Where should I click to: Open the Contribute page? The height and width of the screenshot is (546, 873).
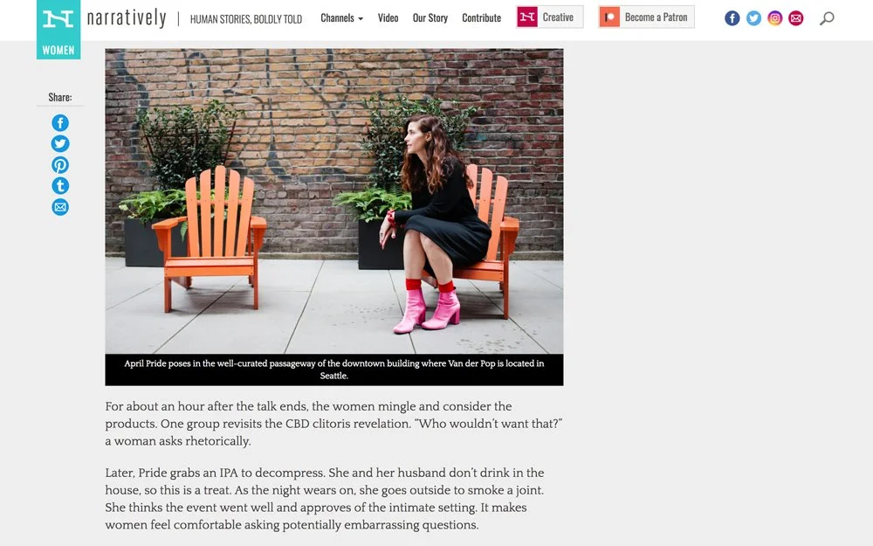coord(482,17)
